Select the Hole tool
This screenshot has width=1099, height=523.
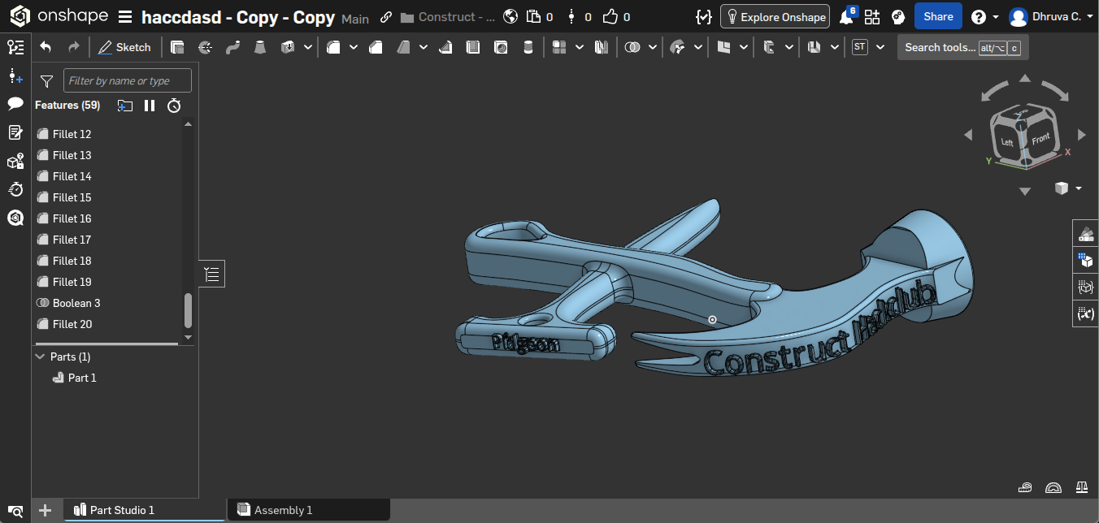click(x=501, y=47)
